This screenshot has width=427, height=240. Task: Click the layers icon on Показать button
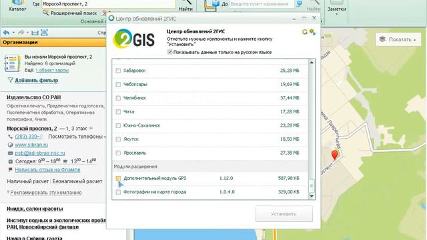(382, 39)
